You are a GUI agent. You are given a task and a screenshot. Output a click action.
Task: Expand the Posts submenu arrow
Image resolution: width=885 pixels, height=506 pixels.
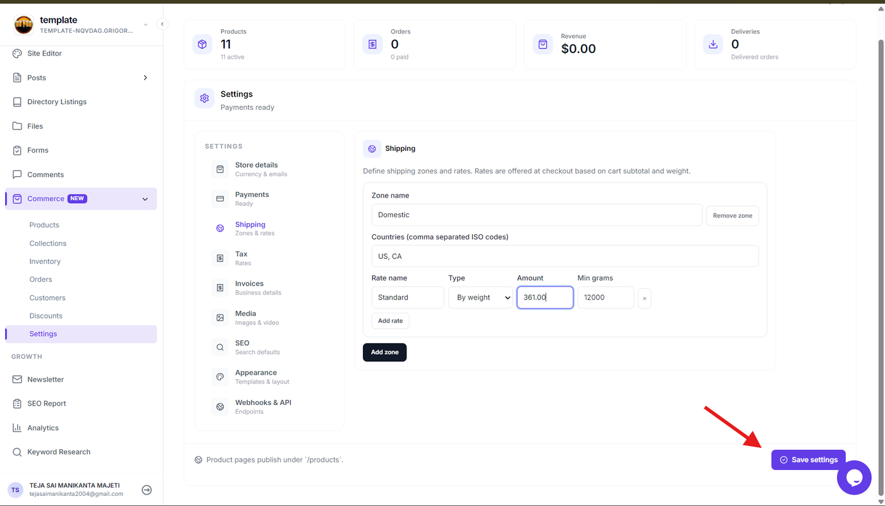145,78
